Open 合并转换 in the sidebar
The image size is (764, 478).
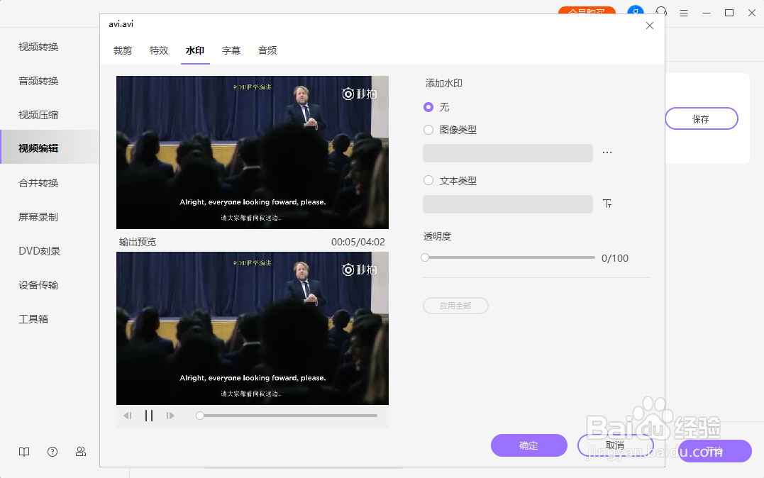pyautogui.click(x=38, y=183)
